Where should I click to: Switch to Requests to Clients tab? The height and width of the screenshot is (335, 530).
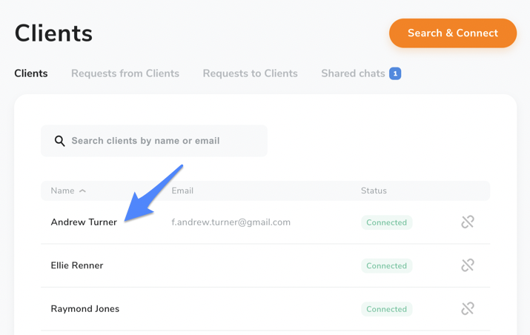250,73
